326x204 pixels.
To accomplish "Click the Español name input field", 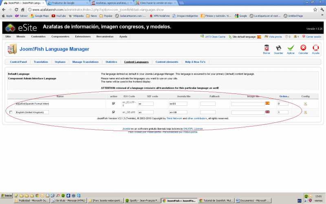I will coord(32,104).
